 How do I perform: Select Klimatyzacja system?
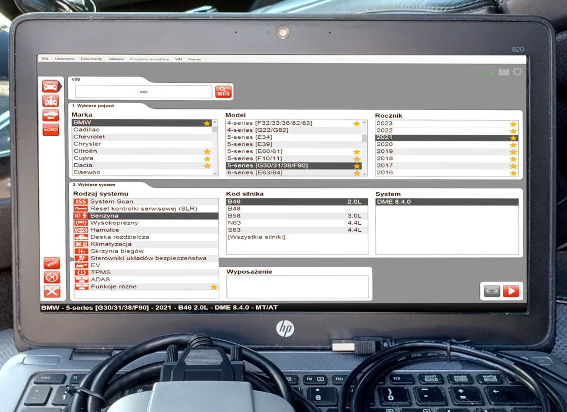(146, 244)
